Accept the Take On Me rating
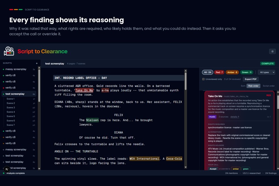This screenshot has width=279, height=186. point(213,169)
